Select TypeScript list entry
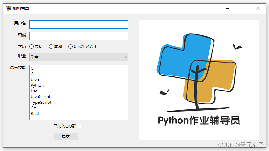Image resolution: width=269 pixels, height=151 pixels. (x=79, y=102)
